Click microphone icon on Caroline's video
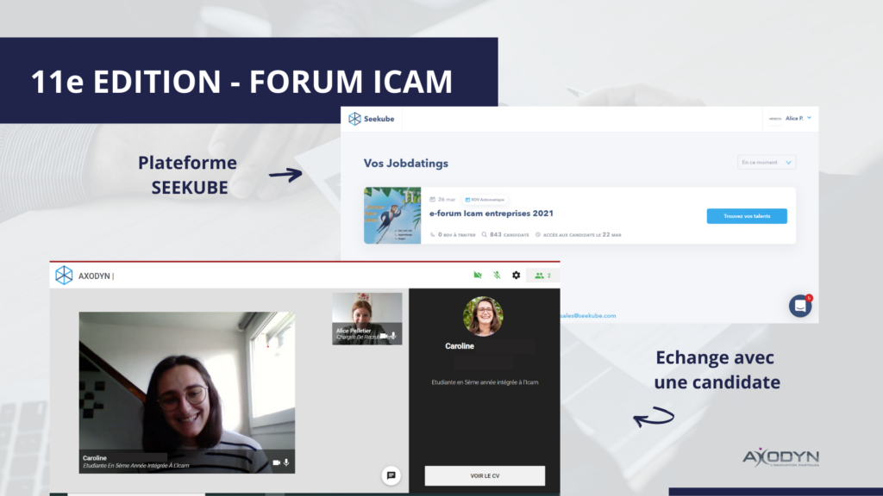 [286, 462]
